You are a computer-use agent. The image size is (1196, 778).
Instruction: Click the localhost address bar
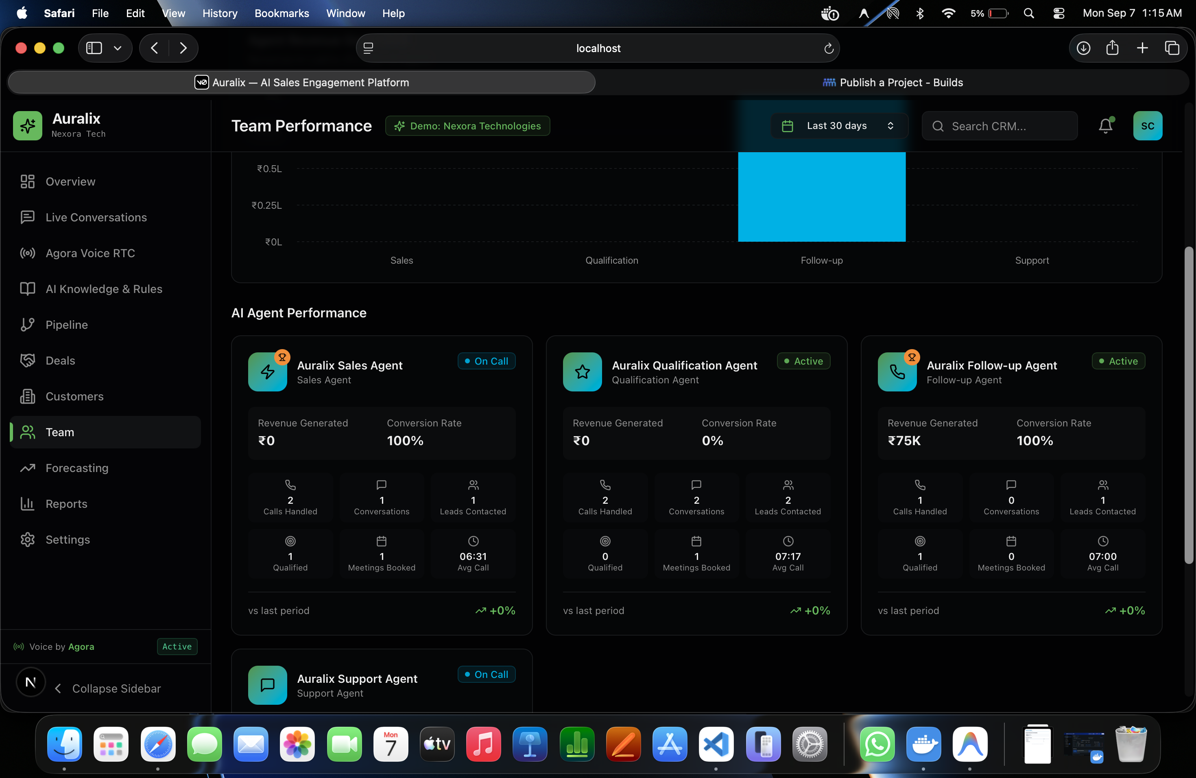coord(598,48)
